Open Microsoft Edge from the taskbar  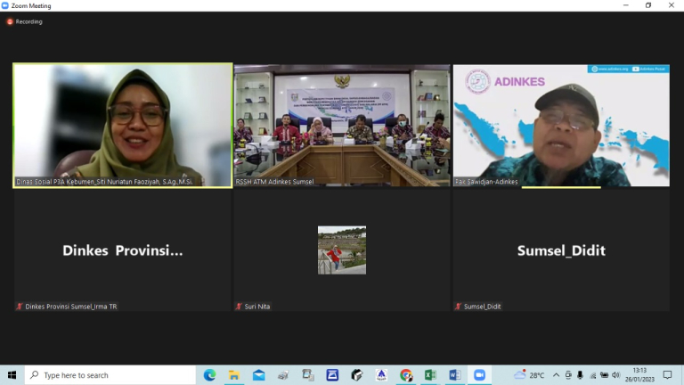[x=209, y=375]
